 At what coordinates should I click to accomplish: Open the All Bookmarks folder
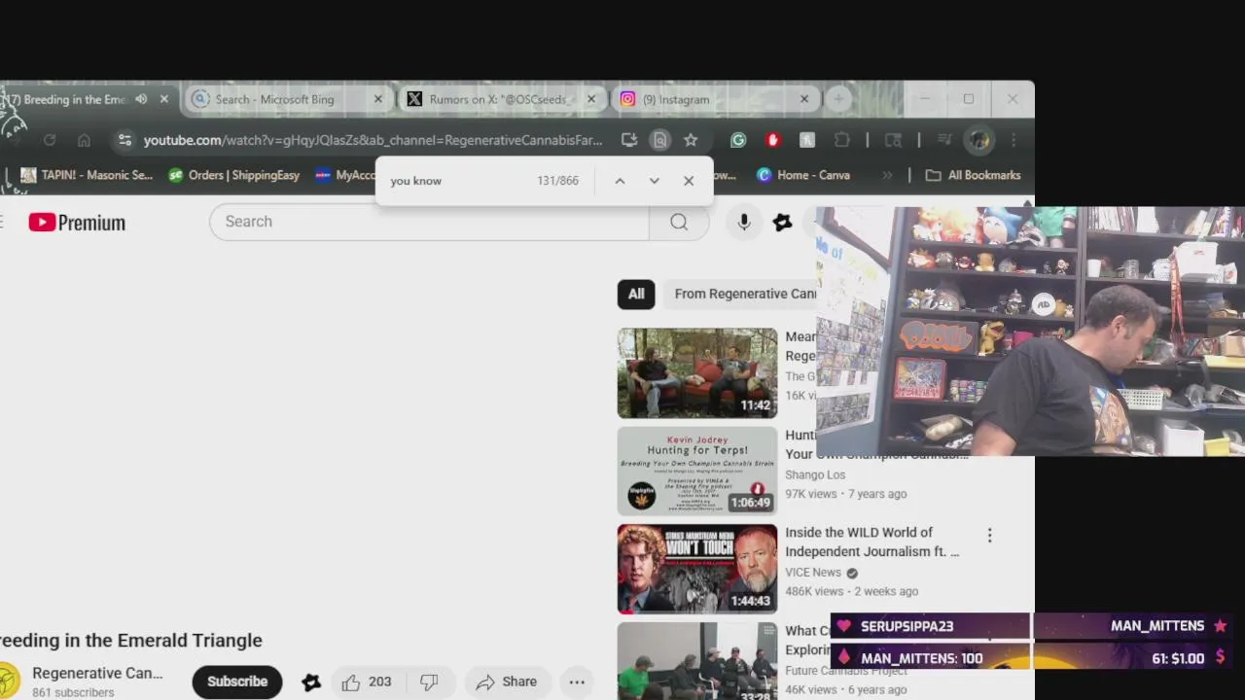[973, 175]
